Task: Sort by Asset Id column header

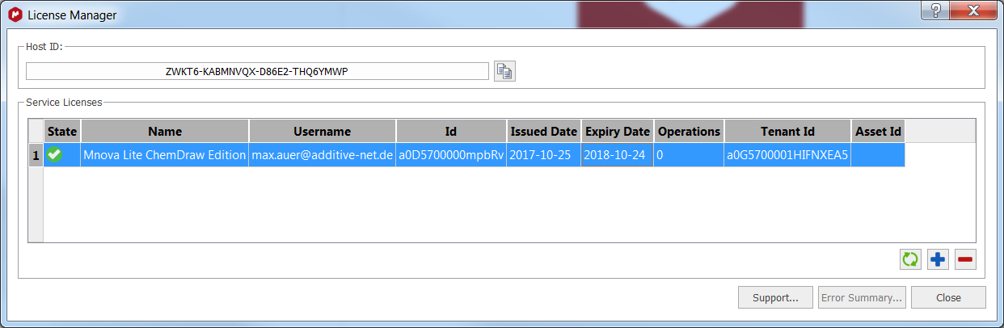Action: pos(878,131)
